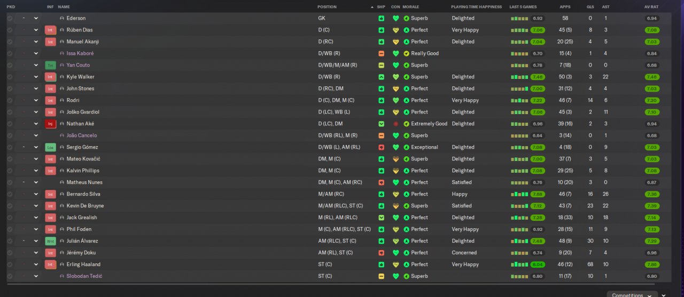The height and width of the screenshot is (297, 684).
Task: Click the player profile icon before Rodri
Action: point(62,100)
